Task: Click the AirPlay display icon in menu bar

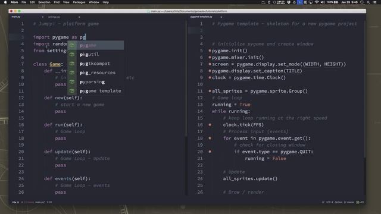Action: point(311,2)
